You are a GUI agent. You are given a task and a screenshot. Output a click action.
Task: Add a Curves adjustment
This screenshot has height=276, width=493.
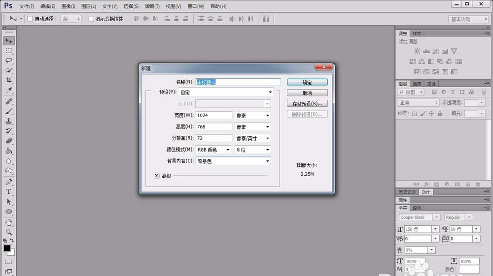pos(435,51)
